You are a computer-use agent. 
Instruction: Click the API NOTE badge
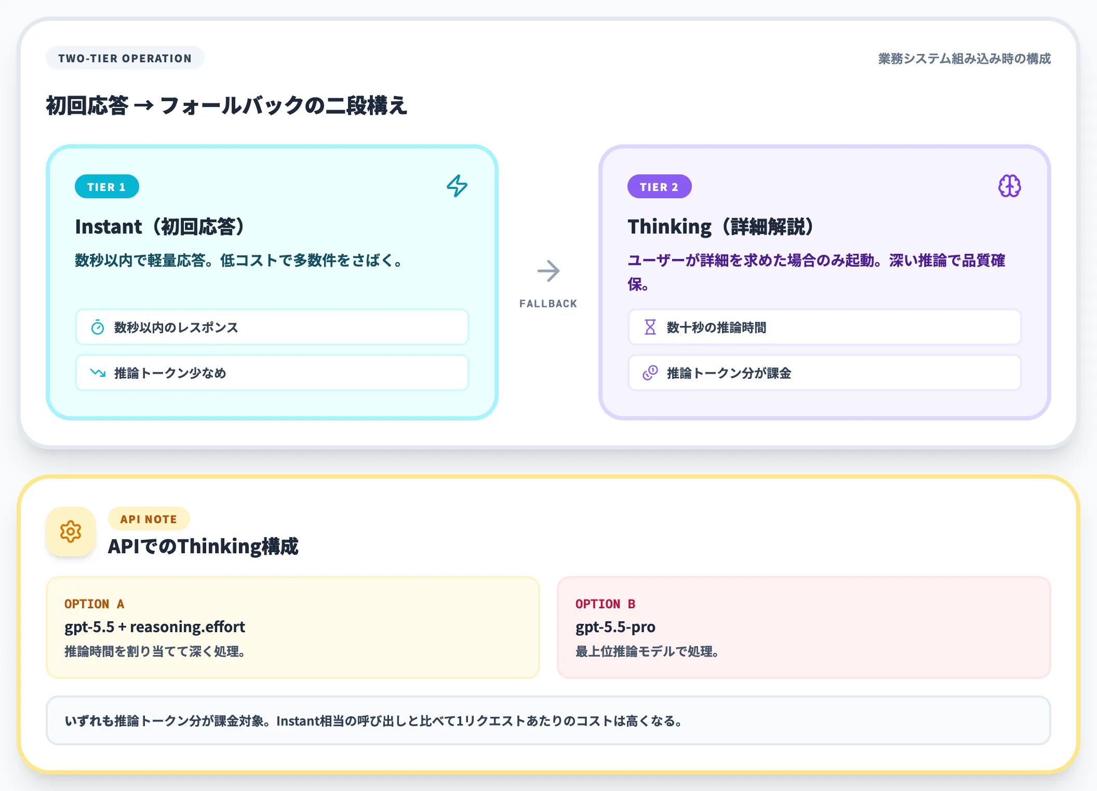pyautogui.click(x=149, y=519)
